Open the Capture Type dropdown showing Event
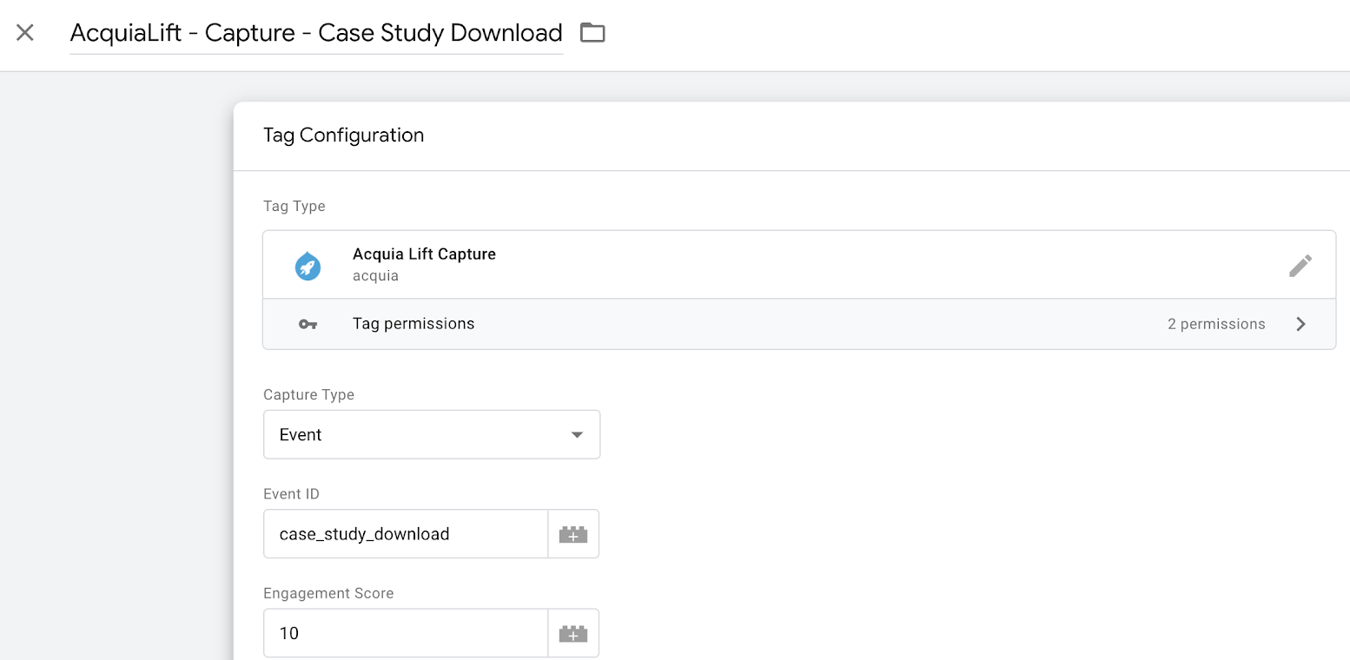This screenshot has width=1350, height=660. point(432,434)
